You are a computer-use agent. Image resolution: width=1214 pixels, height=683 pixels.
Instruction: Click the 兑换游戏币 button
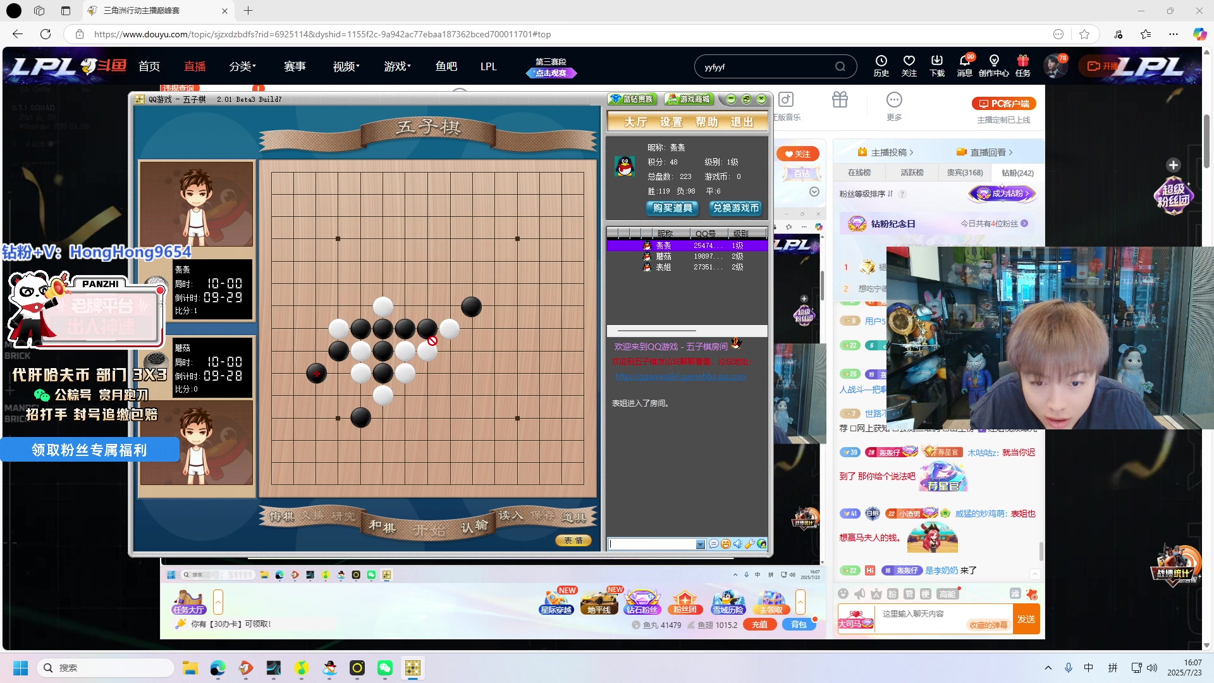coord(735,207)
